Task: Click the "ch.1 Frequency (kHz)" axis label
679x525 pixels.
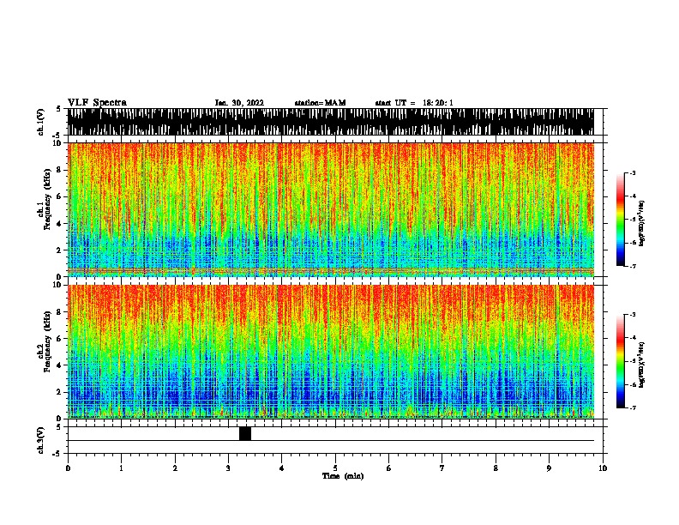Action: click(x=45, y=199)
